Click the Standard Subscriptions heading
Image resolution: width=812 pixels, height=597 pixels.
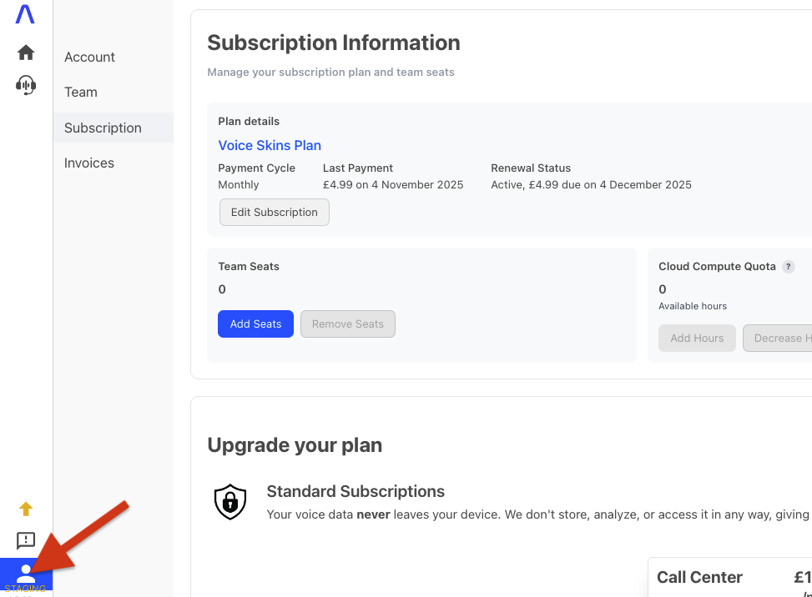[356, 492]
